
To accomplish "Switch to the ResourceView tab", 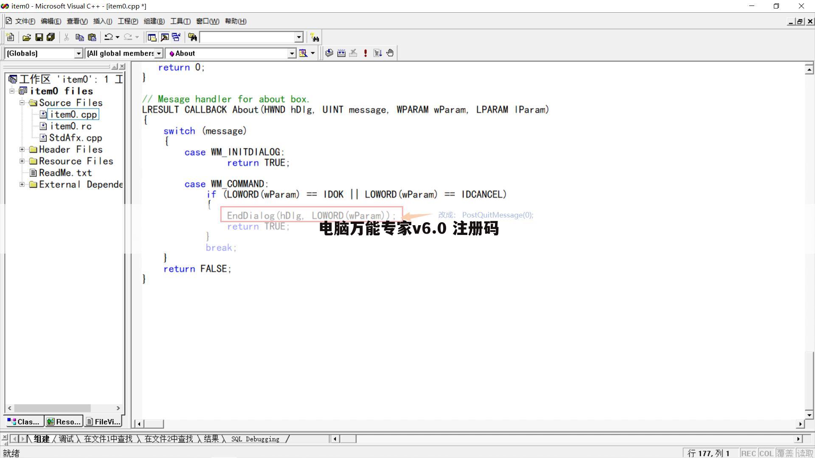I will click(64, 422).
